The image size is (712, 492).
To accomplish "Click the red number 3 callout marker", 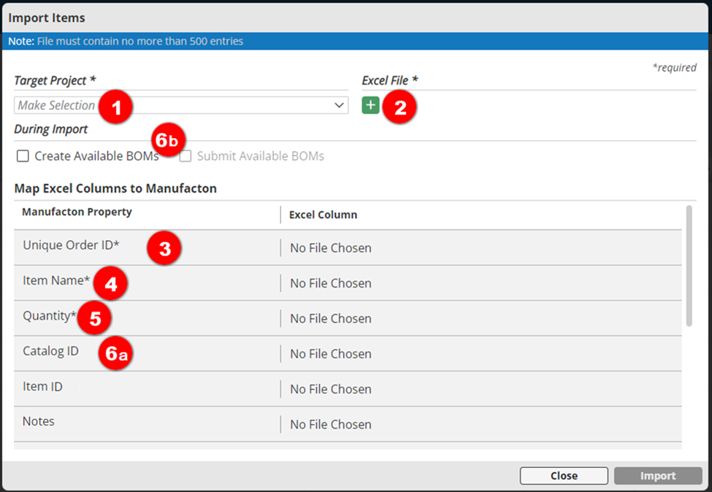I will tap(164, 248).
